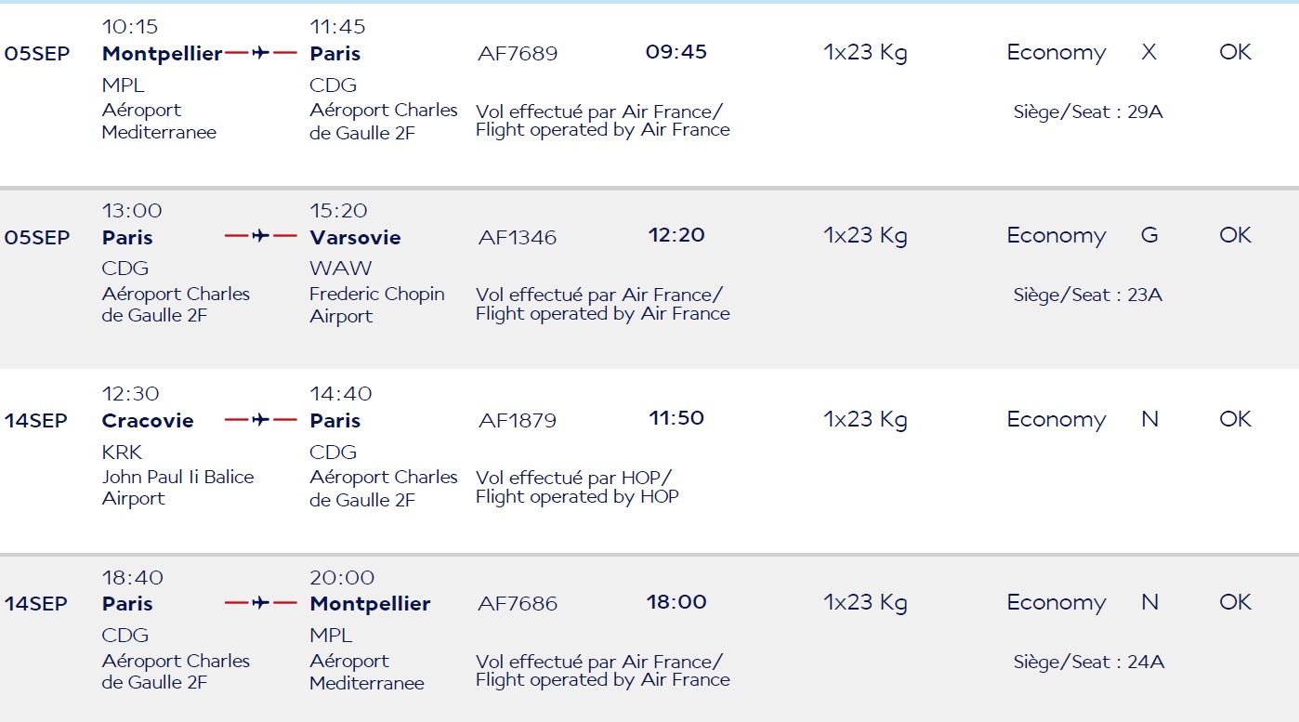
Task: Select flight number AF1346
Action: click(518, 237)
